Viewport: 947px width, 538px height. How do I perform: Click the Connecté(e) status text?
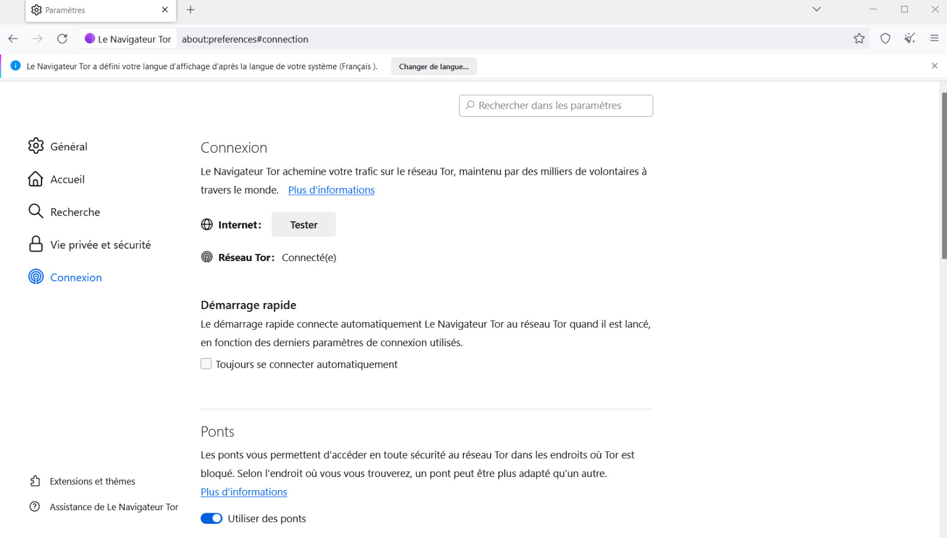[x=309, y=257]
